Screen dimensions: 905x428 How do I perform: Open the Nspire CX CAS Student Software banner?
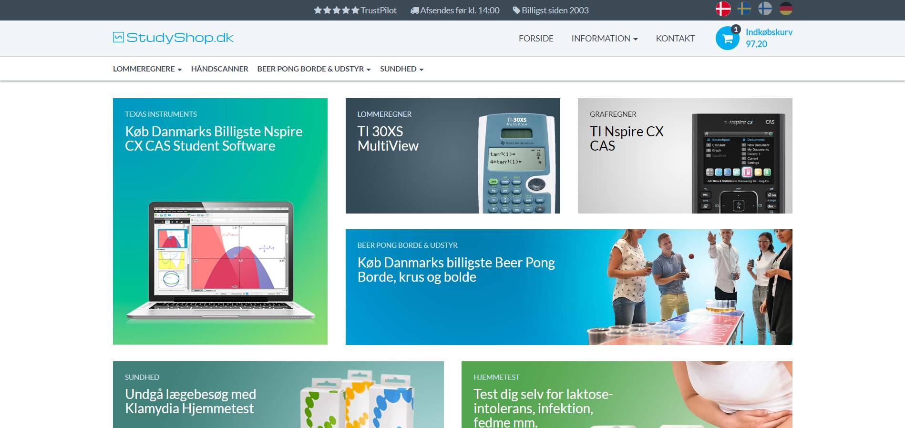(x=220, y=221)
